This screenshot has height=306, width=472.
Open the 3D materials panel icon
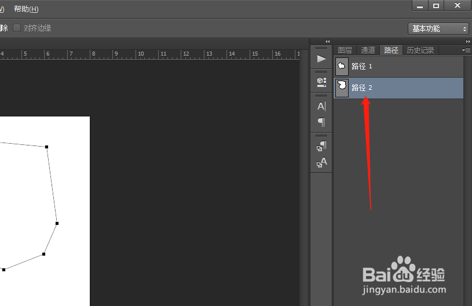(321, 82)
